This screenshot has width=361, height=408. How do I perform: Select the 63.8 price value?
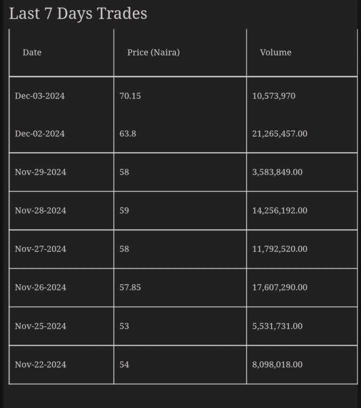click(128, 134)
